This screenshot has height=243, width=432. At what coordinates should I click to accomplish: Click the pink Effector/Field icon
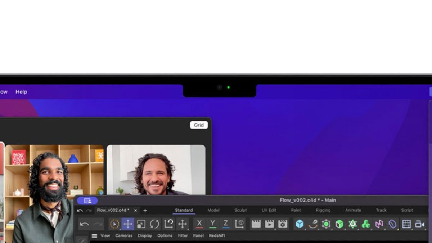point(379,224)
